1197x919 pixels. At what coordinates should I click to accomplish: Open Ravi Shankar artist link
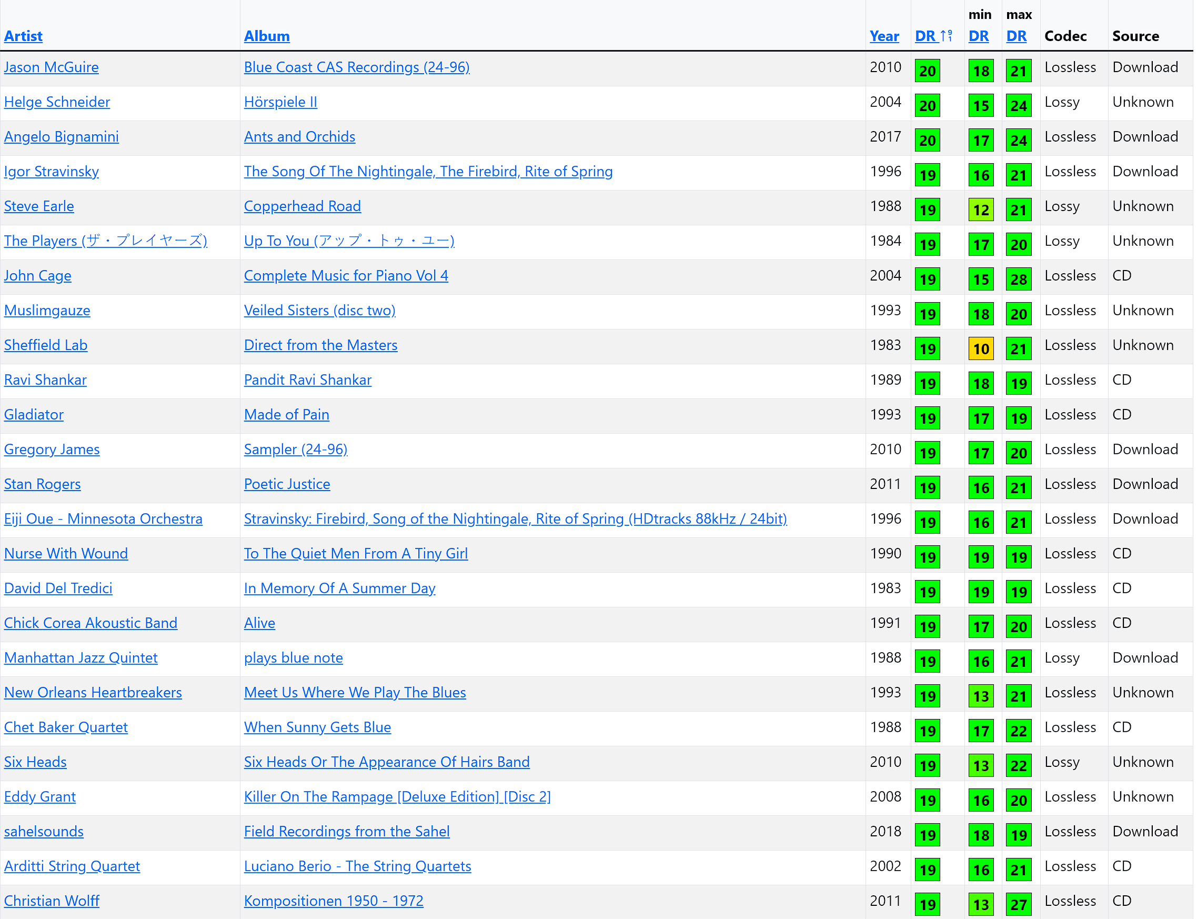point(45,379)
